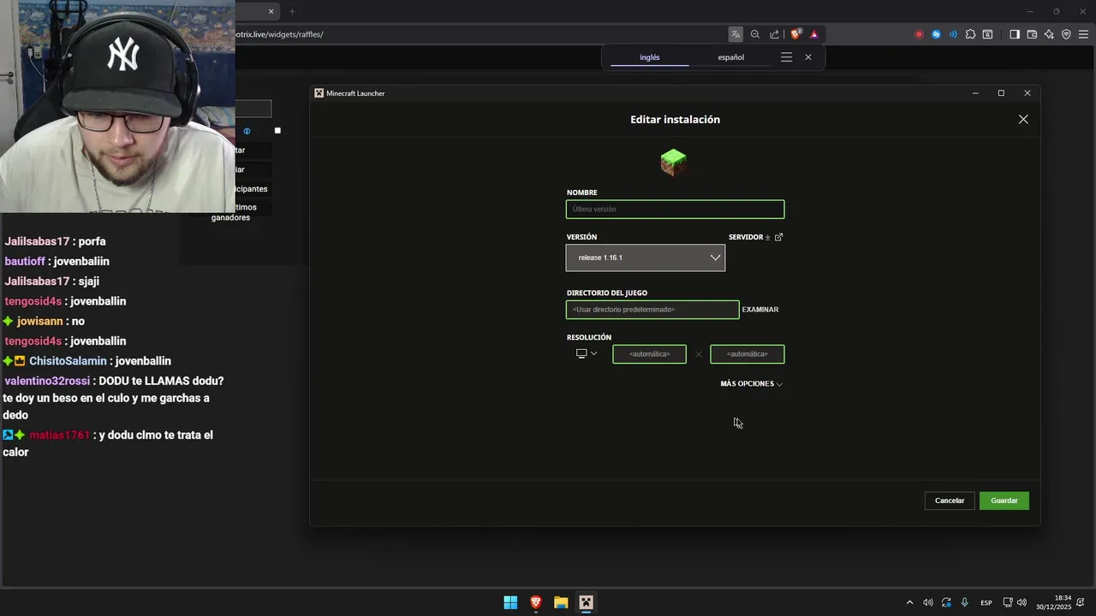Image resolution: width=1096 pixels, height=616 pixels.
Task: Open the Leo AI sparkle icon
Action: (x=1049, y=34)
